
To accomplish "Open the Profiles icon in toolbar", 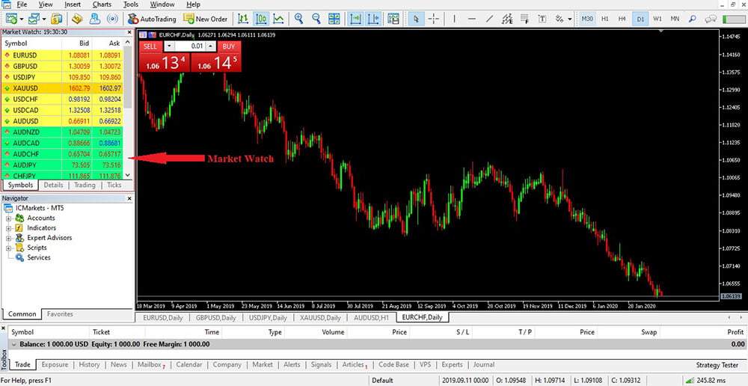I will [34, 19].
